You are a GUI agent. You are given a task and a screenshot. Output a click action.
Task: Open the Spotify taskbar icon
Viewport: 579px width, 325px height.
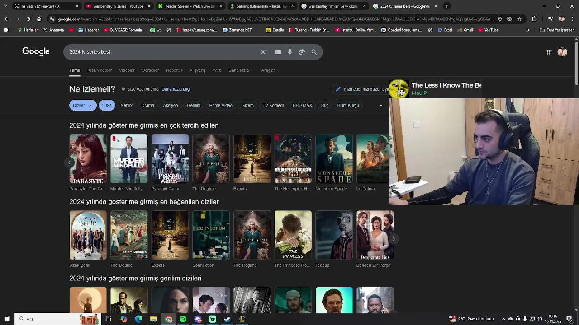(x=183, y=319)
